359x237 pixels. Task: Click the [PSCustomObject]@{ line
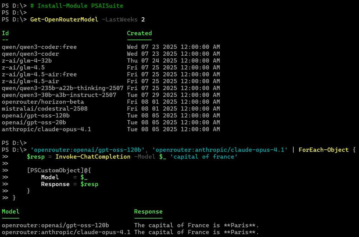[x=59, y=171]
